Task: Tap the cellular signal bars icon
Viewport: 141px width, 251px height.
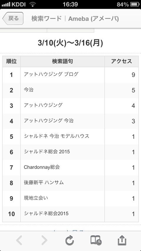Action: click(6, 4)
